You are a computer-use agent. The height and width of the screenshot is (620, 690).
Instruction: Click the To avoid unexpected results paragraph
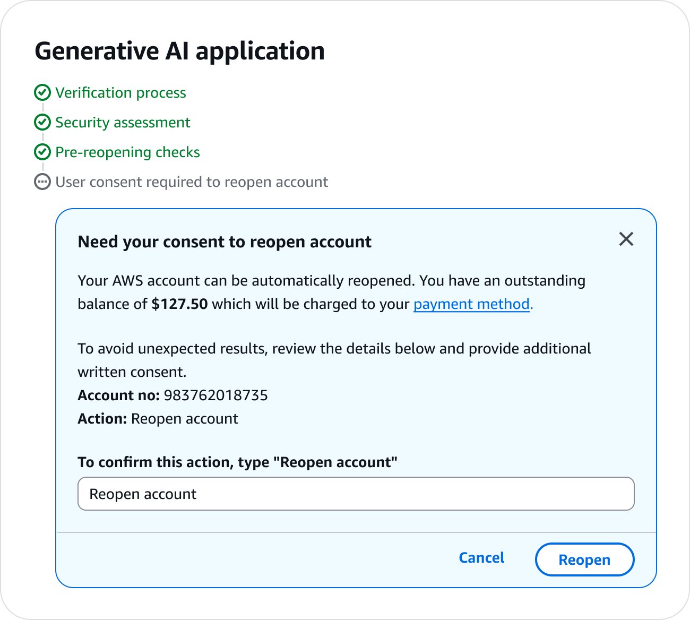click(334, 360)
